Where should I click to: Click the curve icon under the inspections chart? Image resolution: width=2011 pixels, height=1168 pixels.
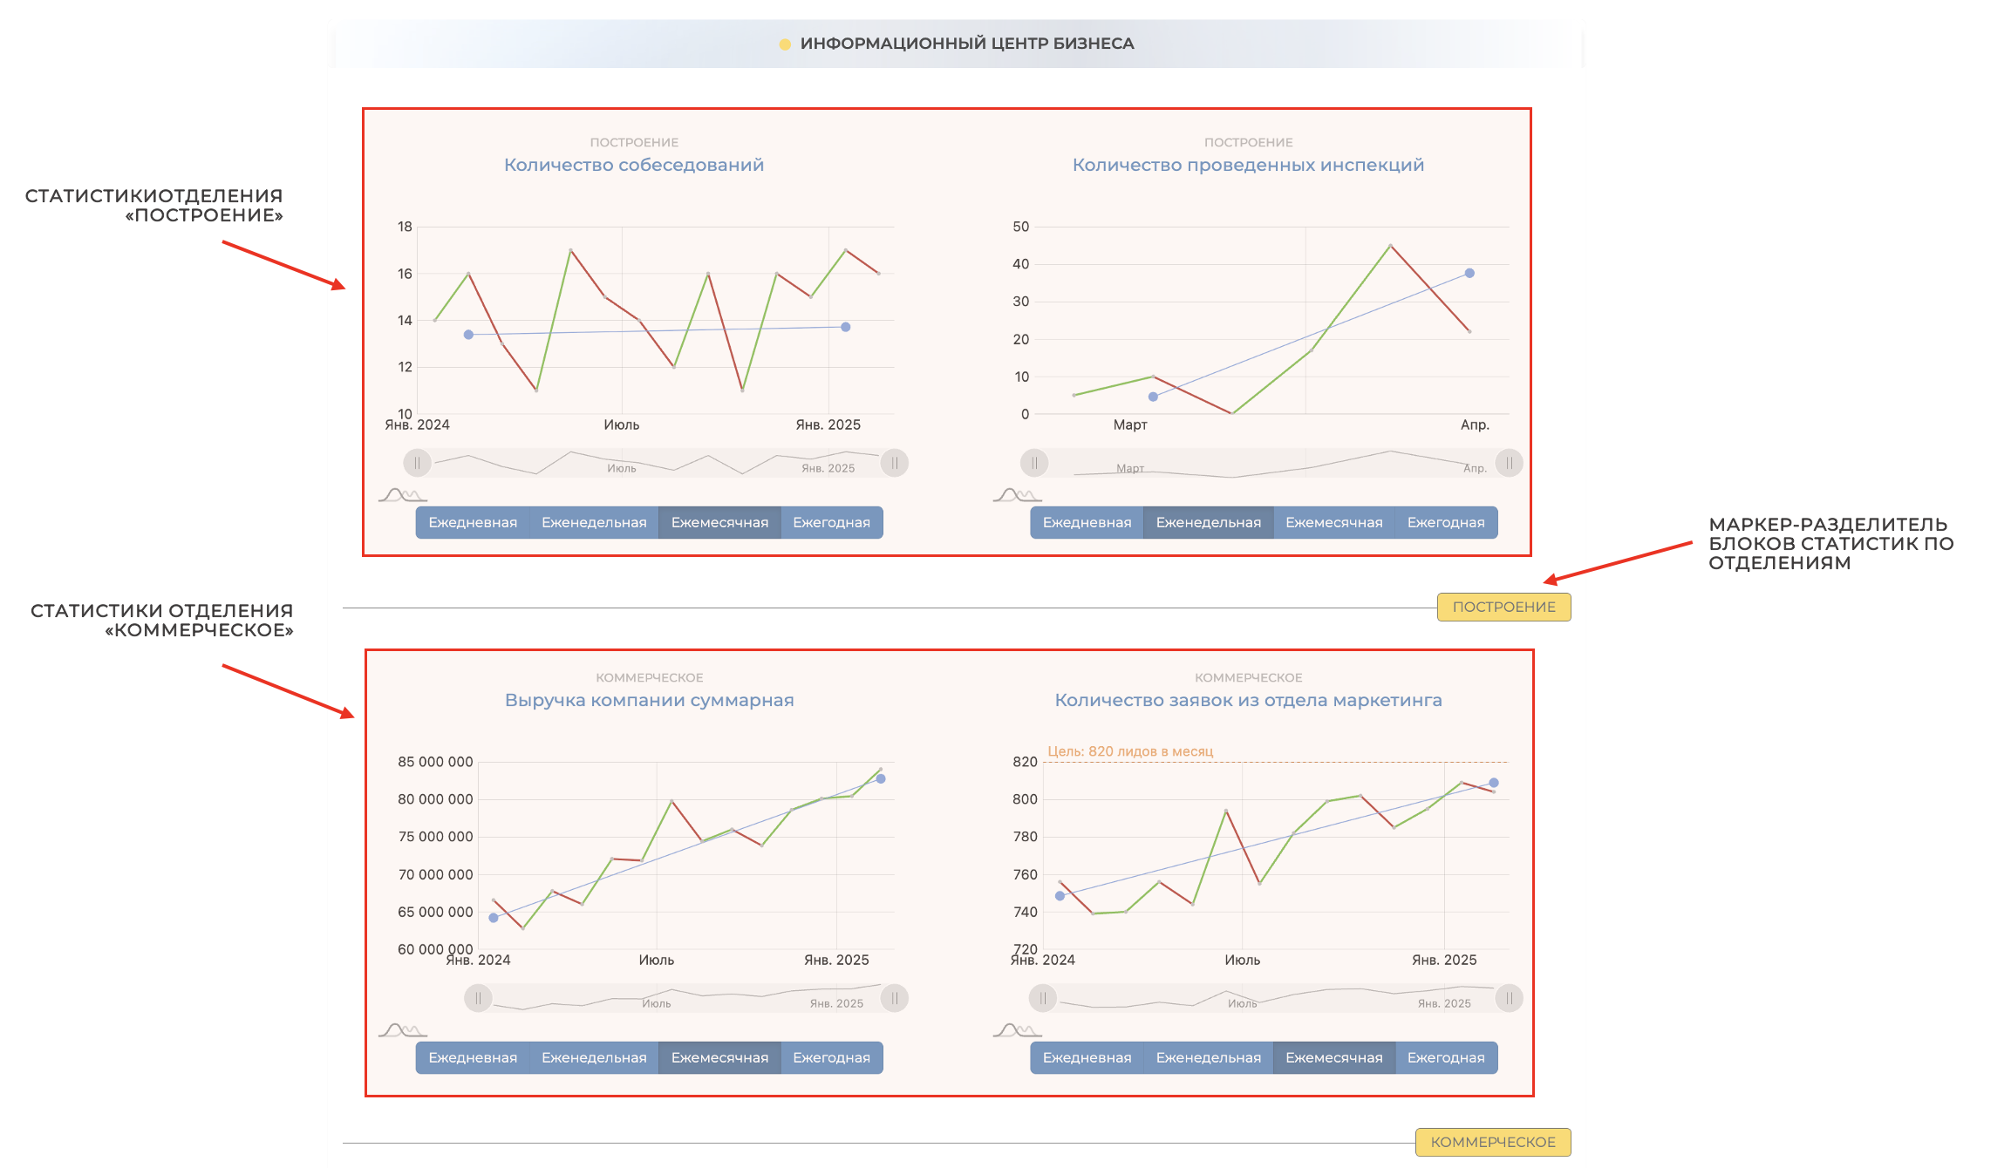pos(1016,495)
